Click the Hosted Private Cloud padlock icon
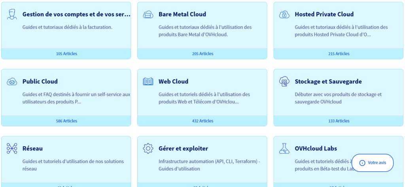The width and height of the screenshot is (405, 187). point(284,15)
